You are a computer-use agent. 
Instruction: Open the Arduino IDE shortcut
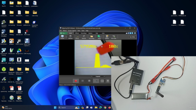pyautogui.click(x=4, y=61)
